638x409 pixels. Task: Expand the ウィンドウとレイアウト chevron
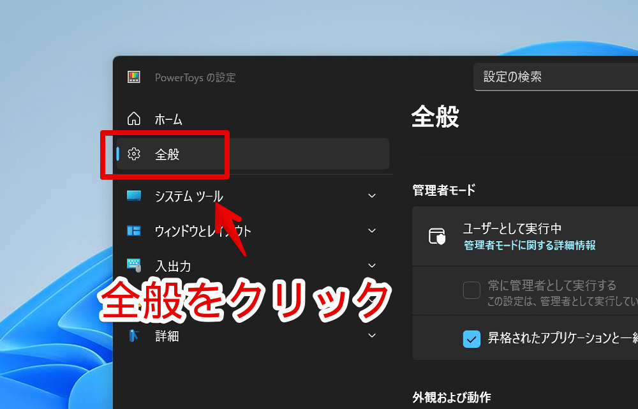[372, 231]
